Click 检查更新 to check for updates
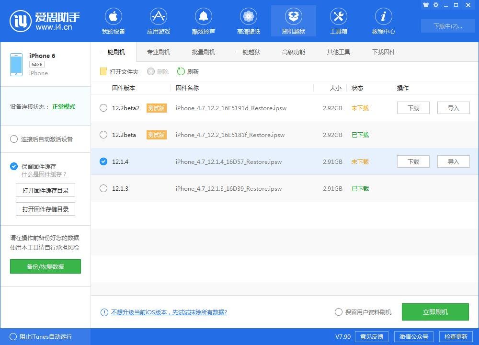Image resolution: width=479 pixels, height=345 pixels. pos(457,336)
